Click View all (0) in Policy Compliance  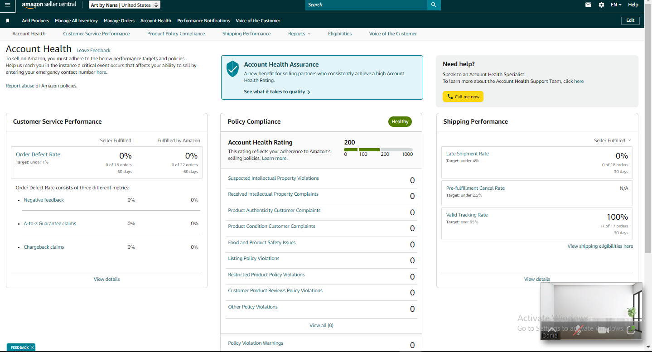click(x=321, y=326)
